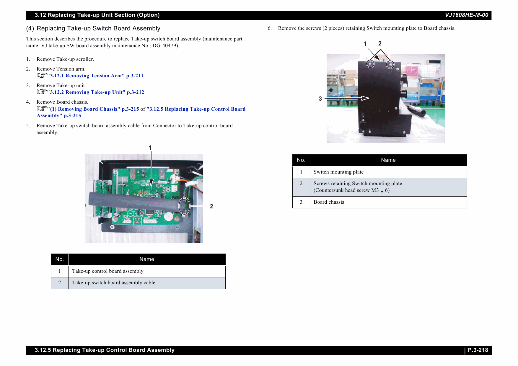Click the "No." header of the left table
518x366 pixels.
click(60, 259)
